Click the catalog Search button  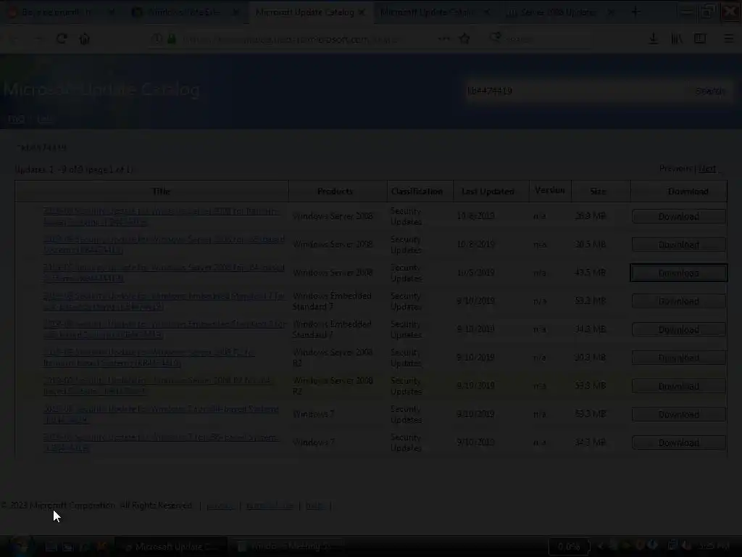click(x=710, y=91)
